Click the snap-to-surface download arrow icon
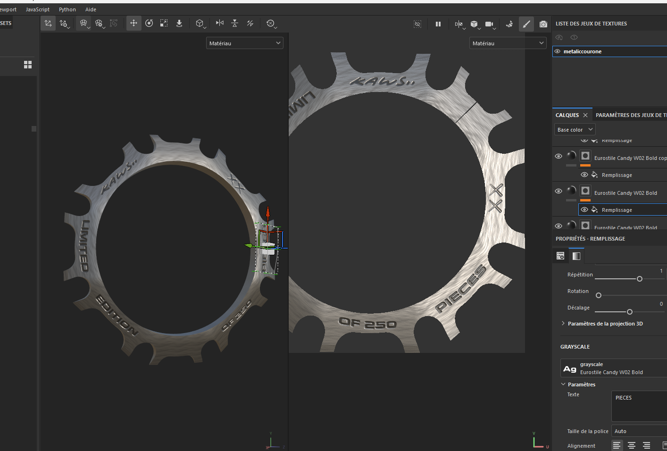The height and width of the screenshot is (451, 667). pyautogui.click(x=179, y=23)
